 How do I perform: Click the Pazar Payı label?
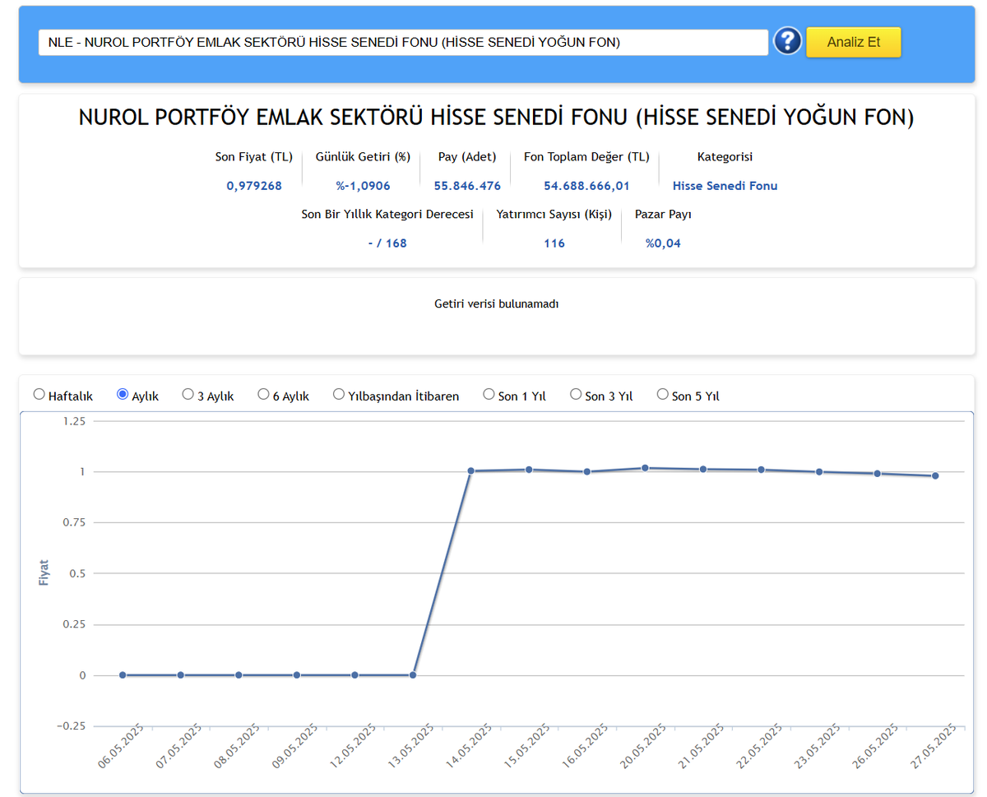663,215
